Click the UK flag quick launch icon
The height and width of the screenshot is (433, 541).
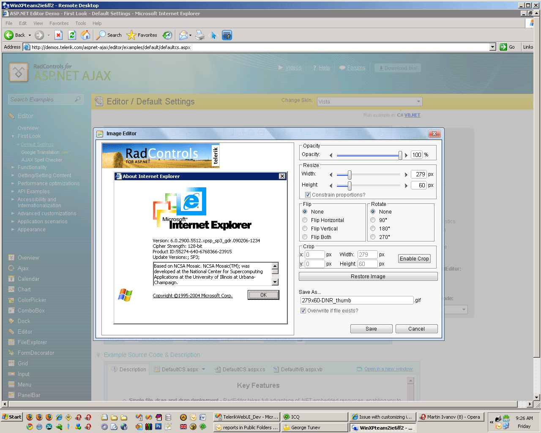click(183, 427)
